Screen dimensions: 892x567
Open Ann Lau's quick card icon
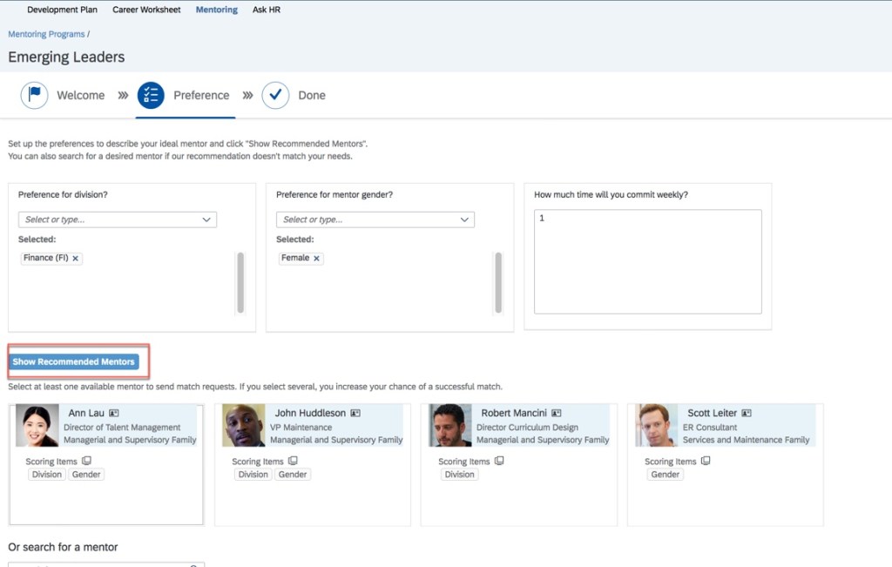pyautogui.click(x=114, y=413)
